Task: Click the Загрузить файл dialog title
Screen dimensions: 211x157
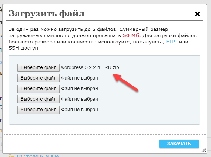Action: pyautogui.click(x=46, y=13)
